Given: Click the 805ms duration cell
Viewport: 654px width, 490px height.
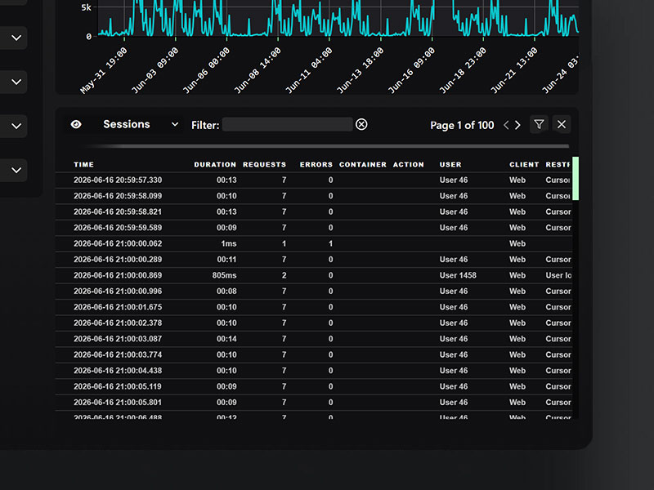Looking at the screenshot, I should (x=224, y=275).
